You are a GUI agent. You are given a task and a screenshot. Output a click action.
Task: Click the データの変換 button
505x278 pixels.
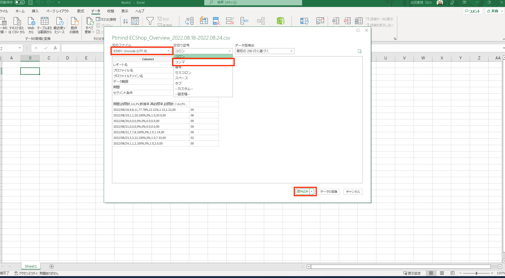[x=329, y=192]
